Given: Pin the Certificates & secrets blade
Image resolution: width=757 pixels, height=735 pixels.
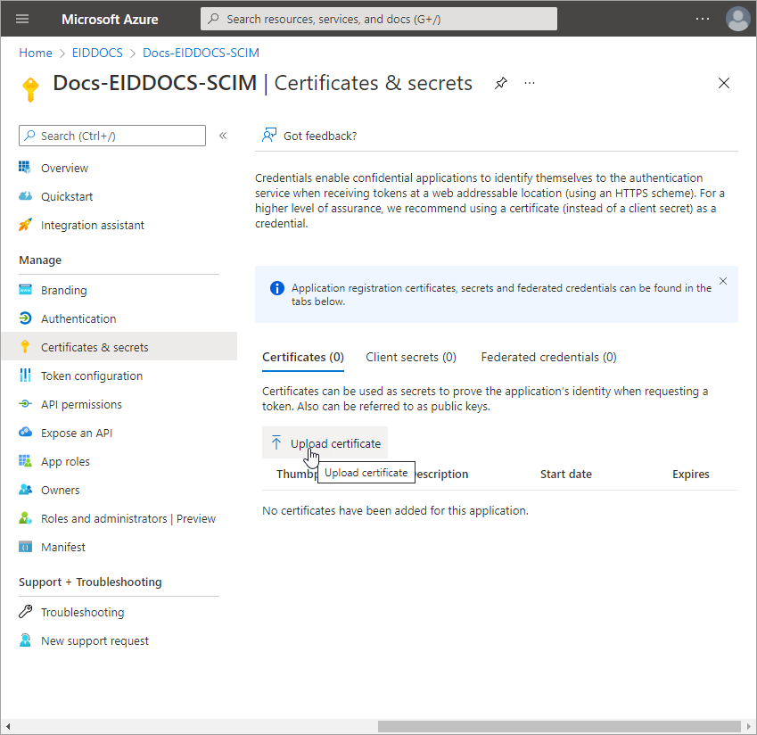Looking at the screenshot, I should coord(501,83).
